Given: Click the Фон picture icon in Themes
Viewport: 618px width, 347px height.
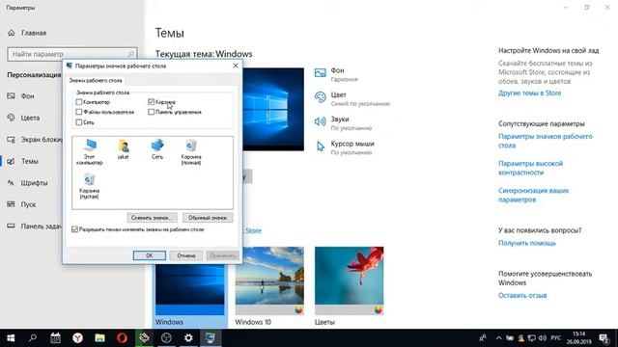Looking at the screenshot, I should tap(320, 73).
